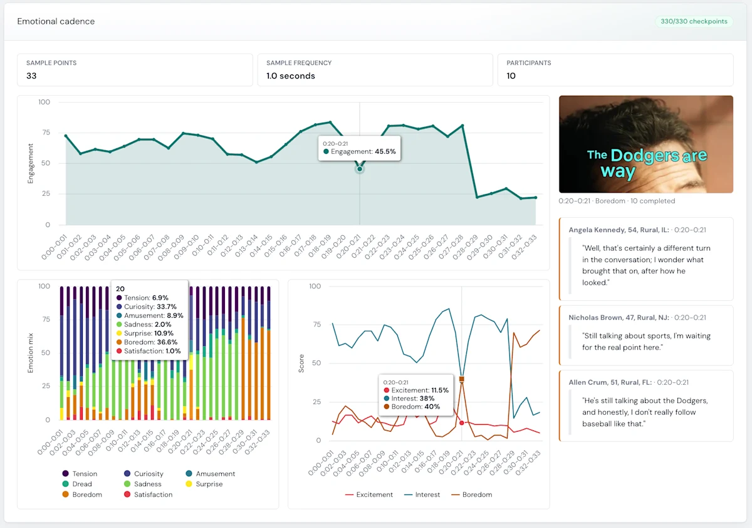Click first Emotion mix bar at 0:00-0:01
Viewport: 752px width, 528px height.
pyautogui.click(x=62, y=353)
